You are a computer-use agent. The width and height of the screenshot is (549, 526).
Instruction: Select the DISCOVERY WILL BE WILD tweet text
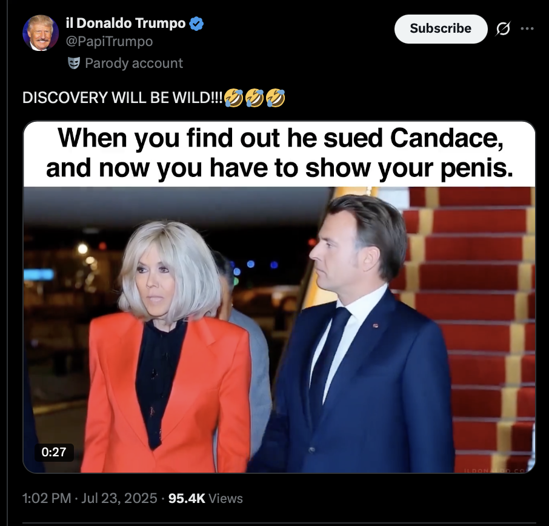click(x=122, y=98)
